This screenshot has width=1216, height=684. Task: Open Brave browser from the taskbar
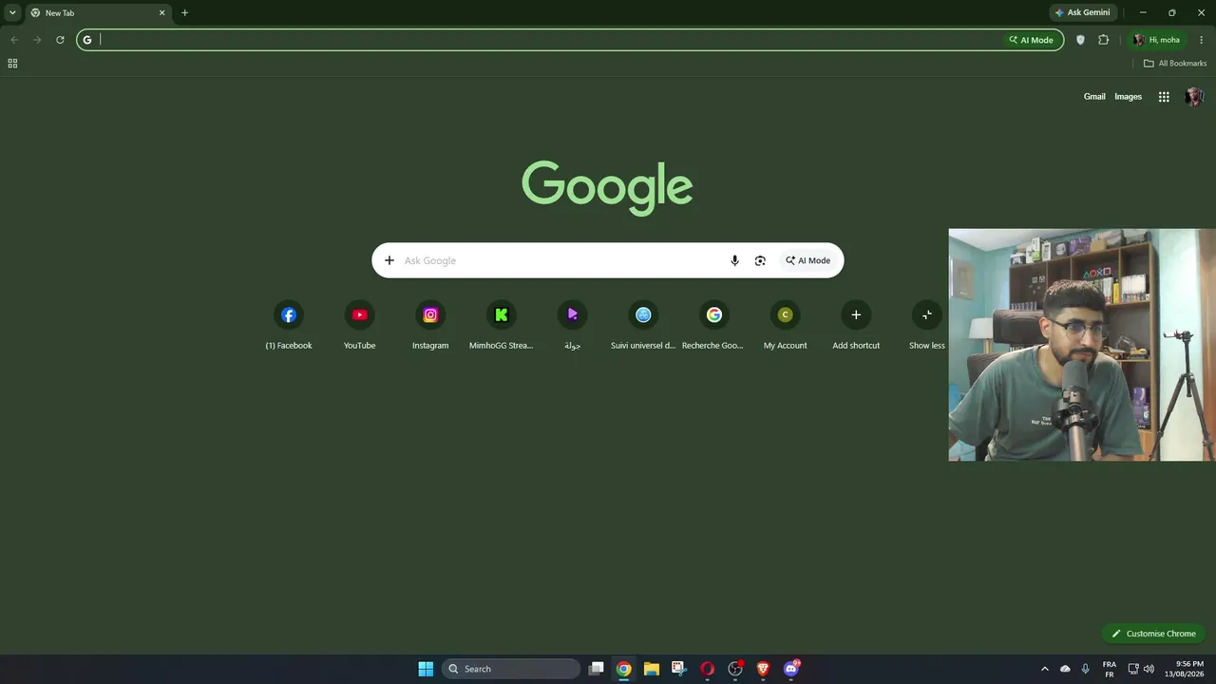click(763, 669)
